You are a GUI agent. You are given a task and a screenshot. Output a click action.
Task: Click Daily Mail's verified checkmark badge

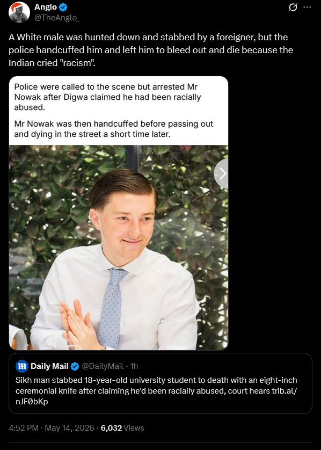[75, 366]
